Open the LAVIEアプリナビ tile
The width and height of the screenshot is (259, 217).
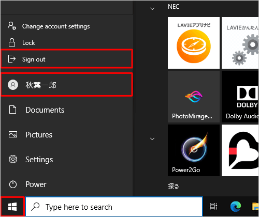pos(194,43)
